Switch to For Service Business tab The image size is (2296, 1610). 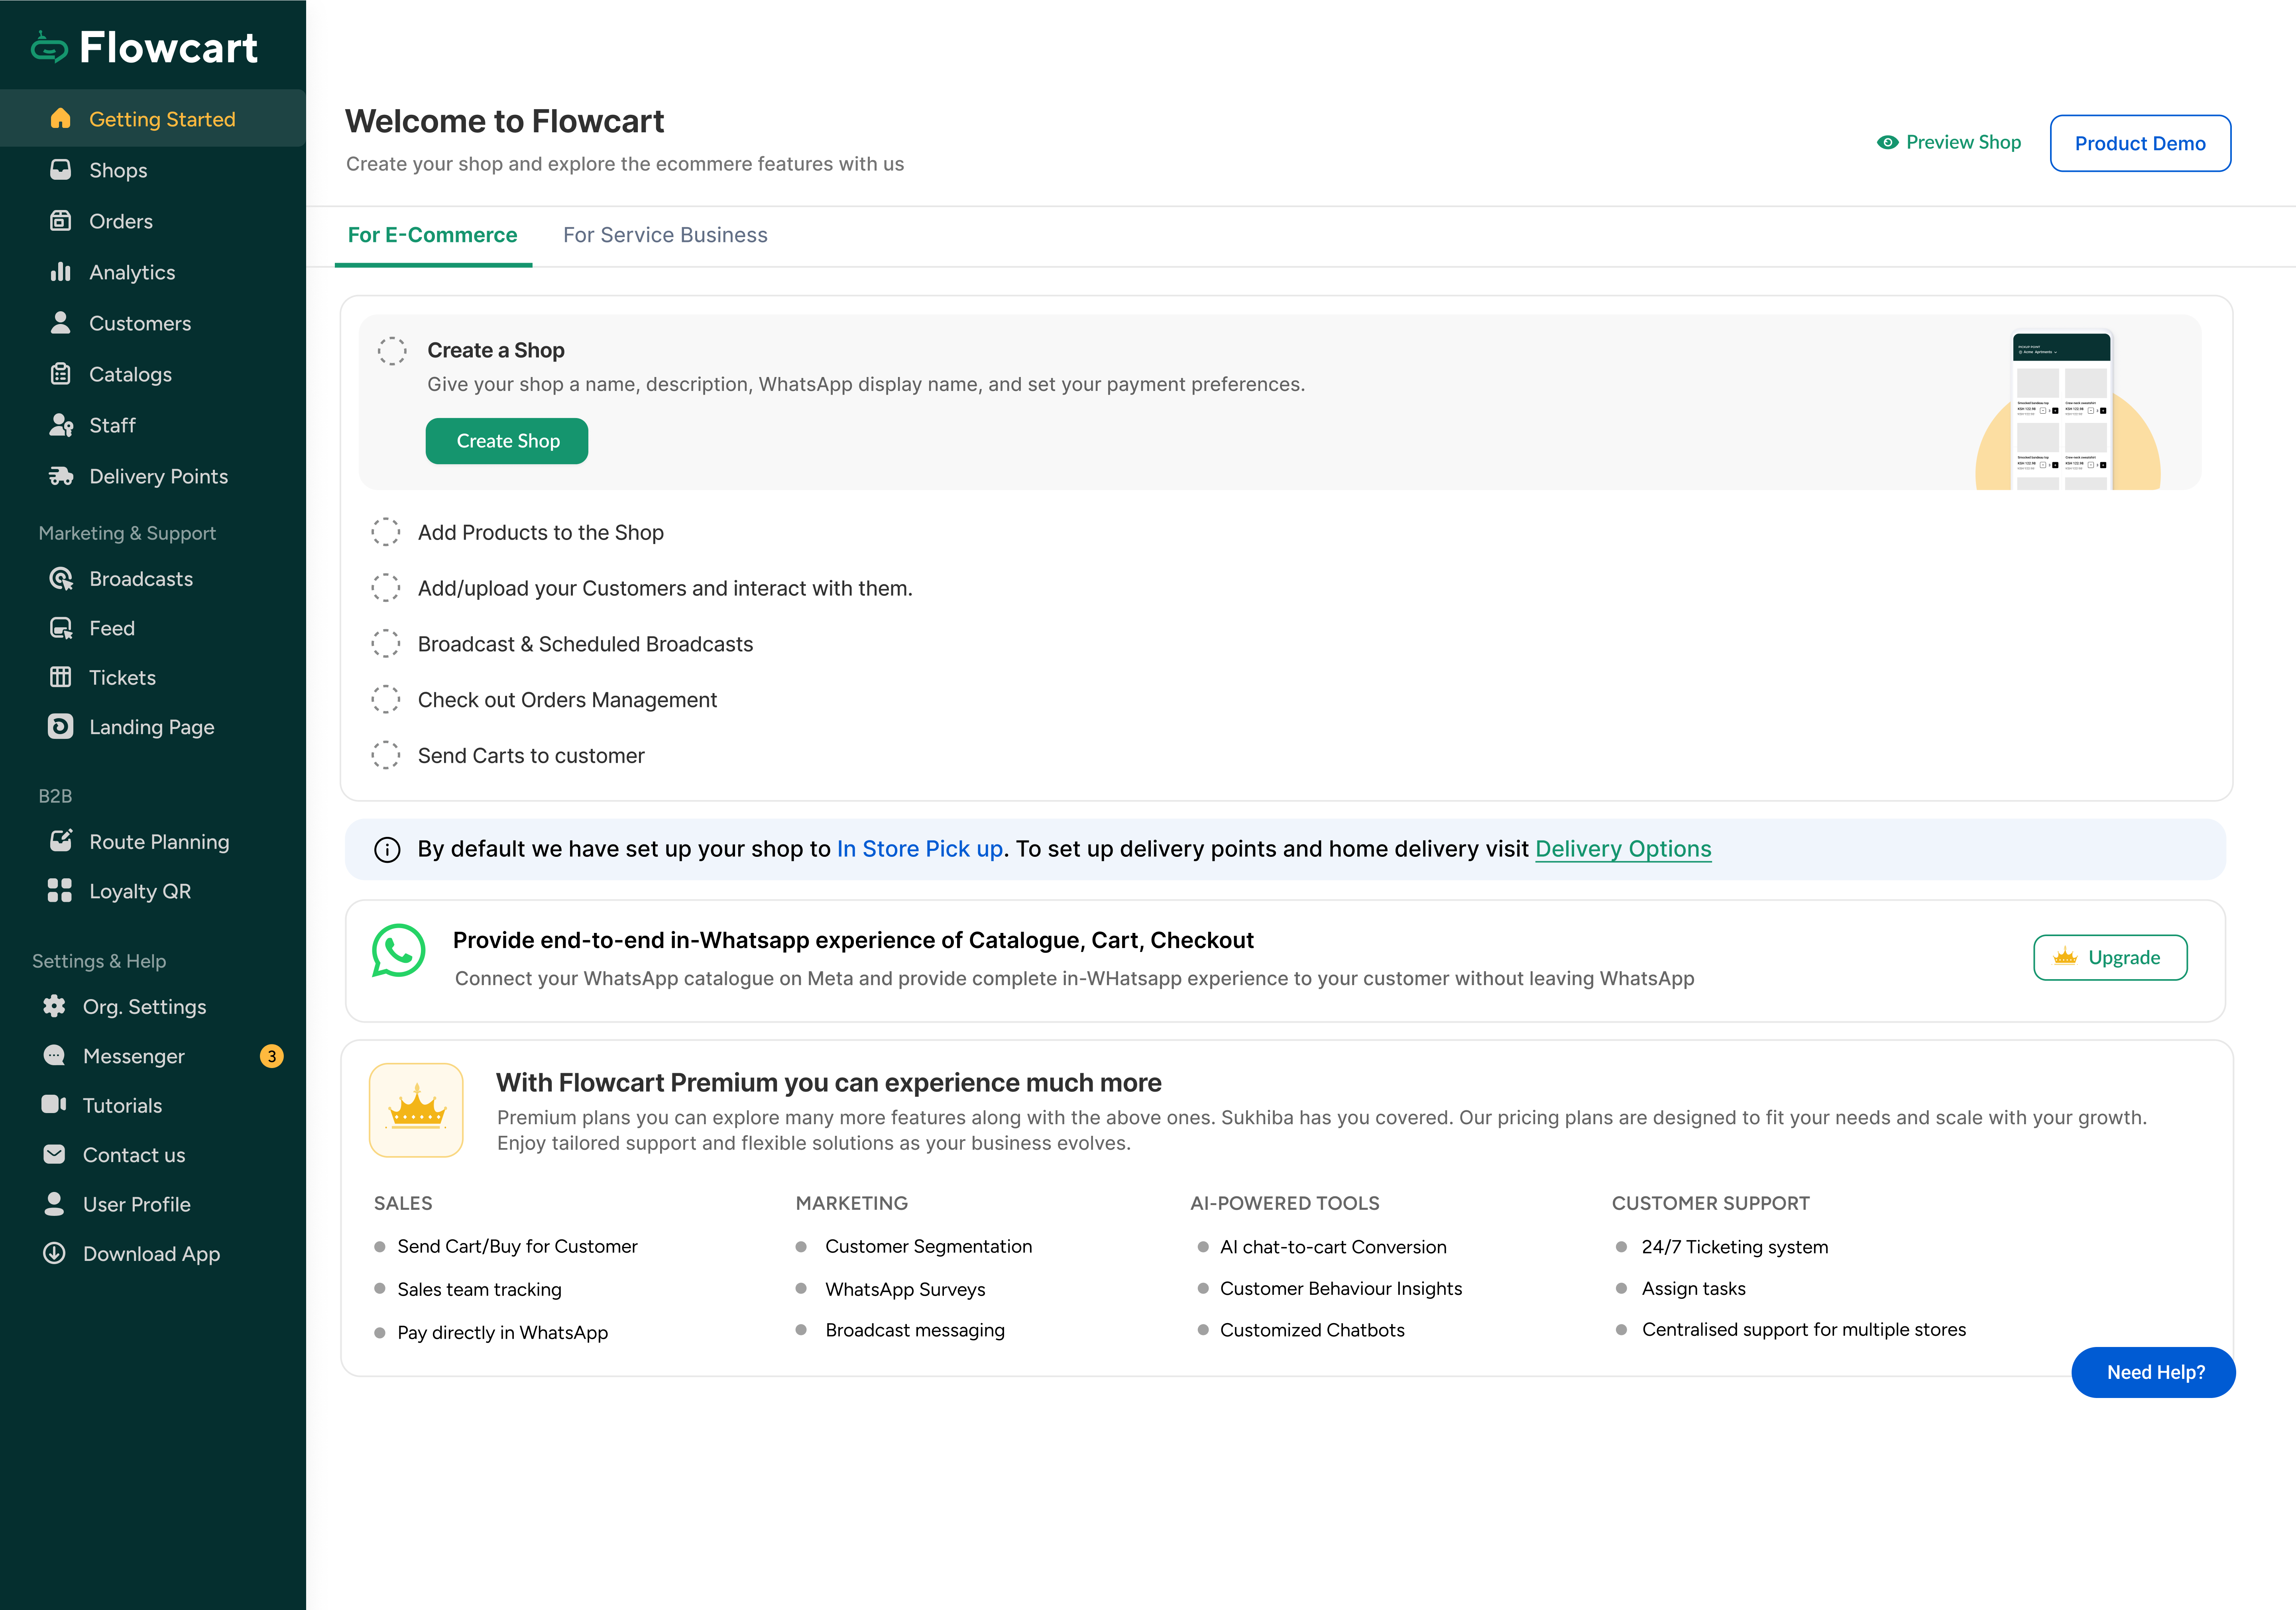point(665,235)
